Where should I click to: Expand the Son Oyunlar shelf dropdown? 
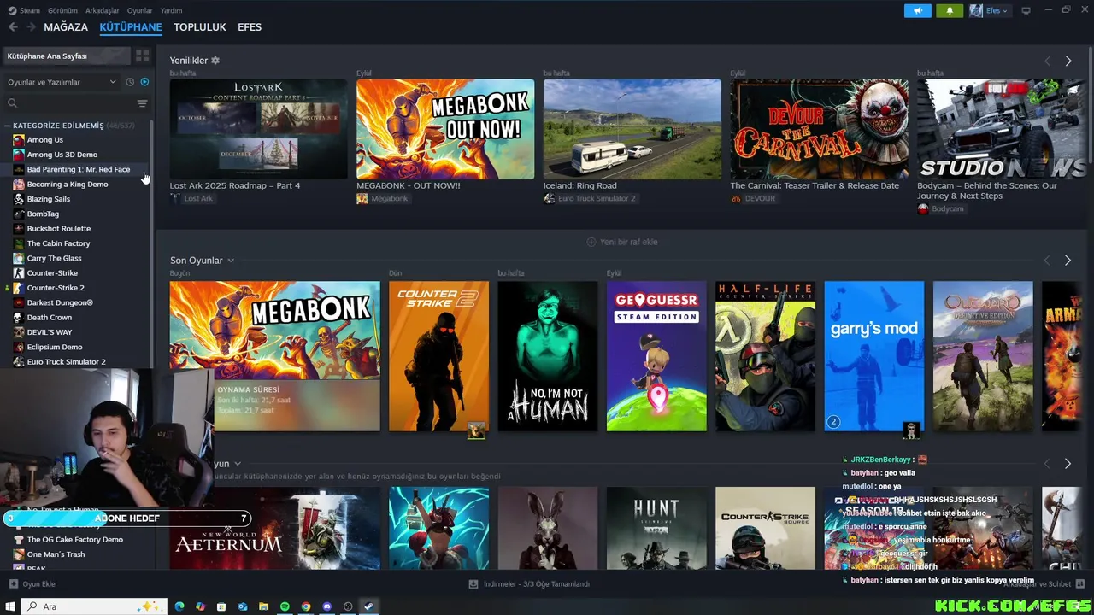pos(231,261)
